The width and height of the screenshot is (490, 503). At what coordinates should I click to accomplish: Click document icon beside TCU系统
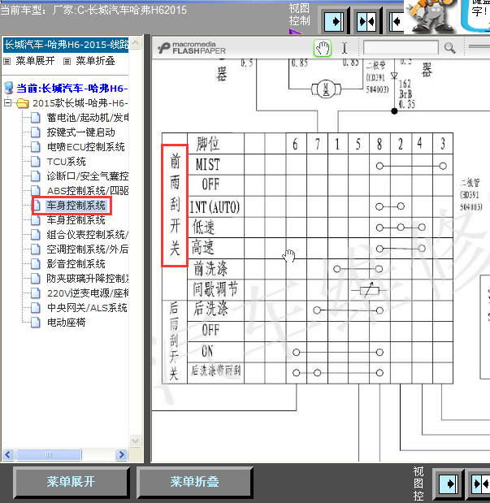tap(35, 162)
